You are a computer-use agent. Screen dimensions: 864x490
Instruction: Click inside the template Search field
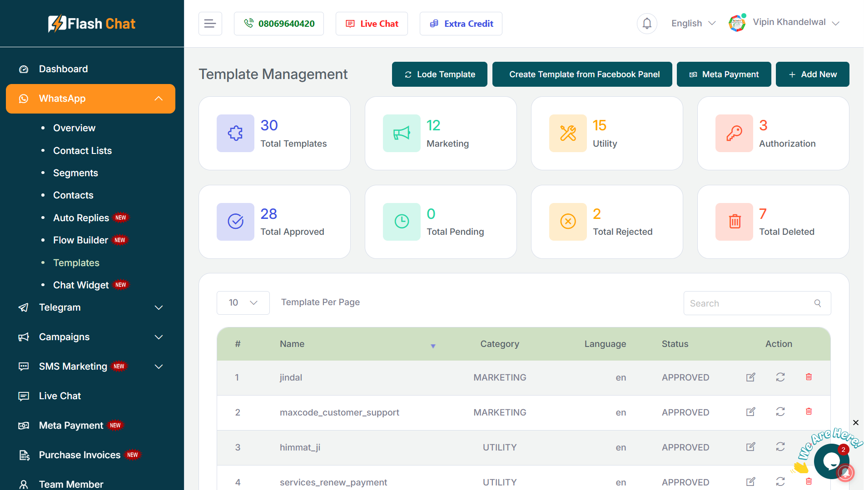pyautogui.click(x=745, y=303)
